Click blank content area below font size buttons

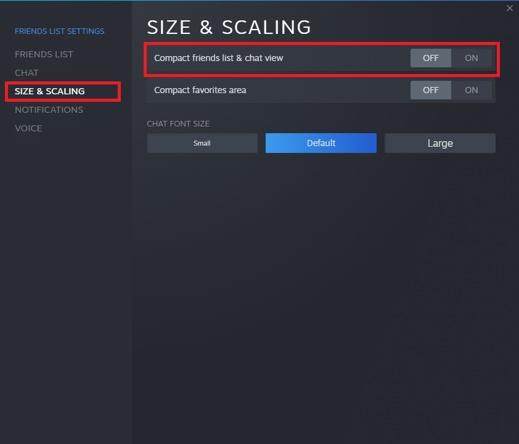pos(321,277)
